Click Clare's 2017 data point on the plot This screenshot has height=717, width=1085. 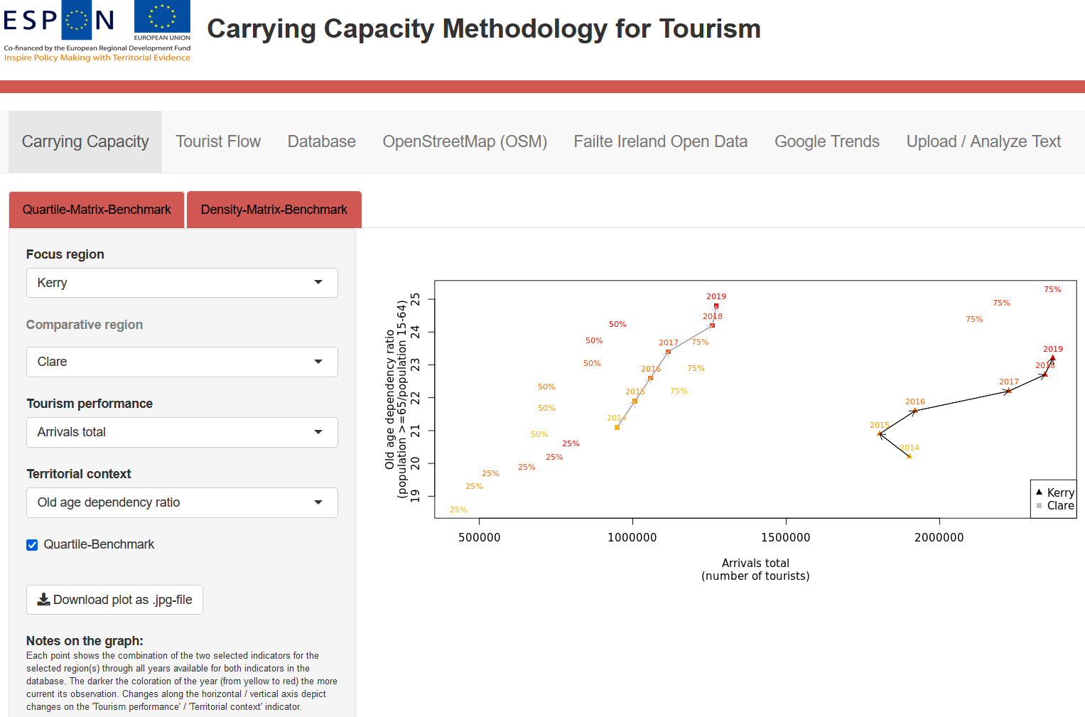(x=668, y=351)
